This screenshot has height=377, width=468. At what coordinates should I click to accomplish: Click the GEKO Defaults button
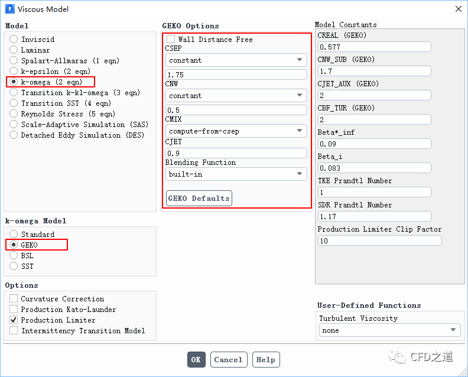point(199,198)
